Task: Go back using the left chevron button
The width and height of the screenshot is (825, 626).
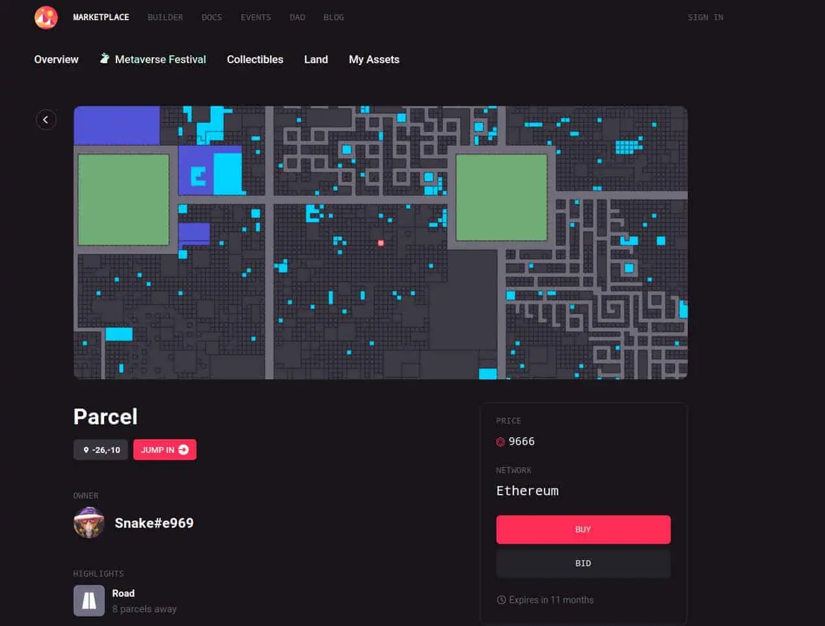Action: click(46, 120)
